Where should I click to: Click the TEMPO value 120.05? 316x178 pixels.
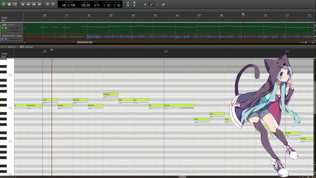[x=86, y=6]
